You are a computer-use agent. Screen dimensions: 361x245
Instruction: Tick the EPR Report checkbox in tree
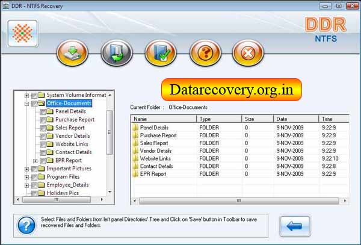point(43,161)
